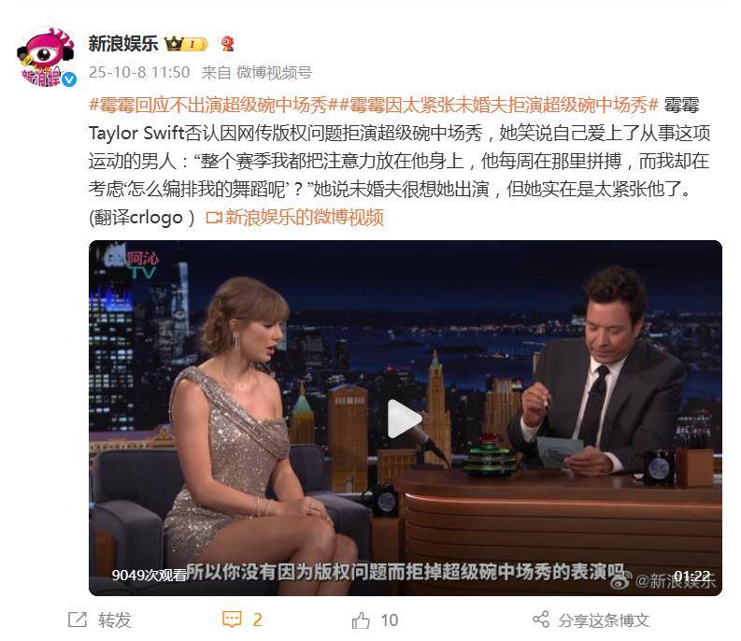Viewport: 741px width, 641px height.
Task: Like the post with thumbs-up icon
Action: [361, 620]
